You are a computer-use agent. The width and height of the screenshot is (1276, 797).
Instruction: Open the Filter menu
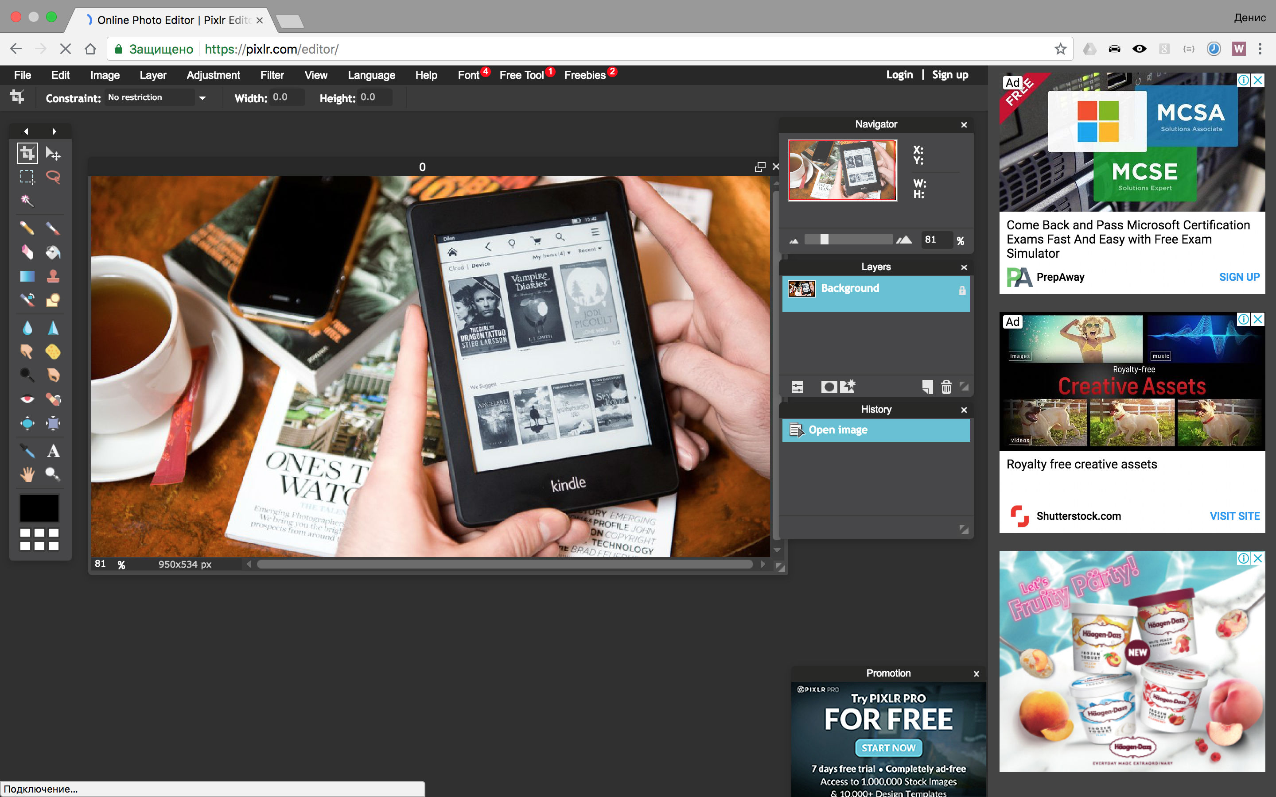273,75
